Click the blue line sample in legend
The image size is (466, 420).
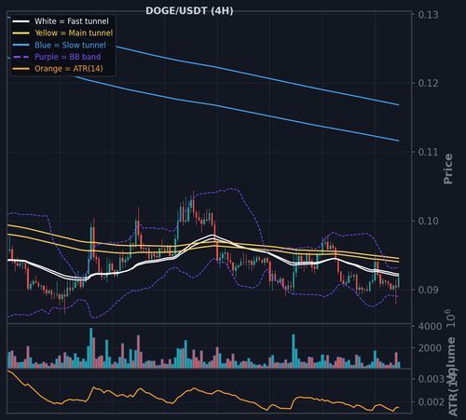point(21,45)
